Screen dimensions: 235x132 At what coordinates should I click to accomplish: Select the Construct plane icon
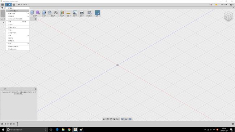(62, 13)
